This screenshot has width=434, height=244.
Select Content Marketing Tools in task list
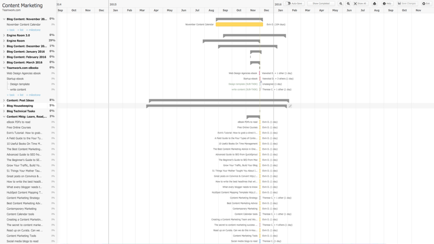pos(21,236)
